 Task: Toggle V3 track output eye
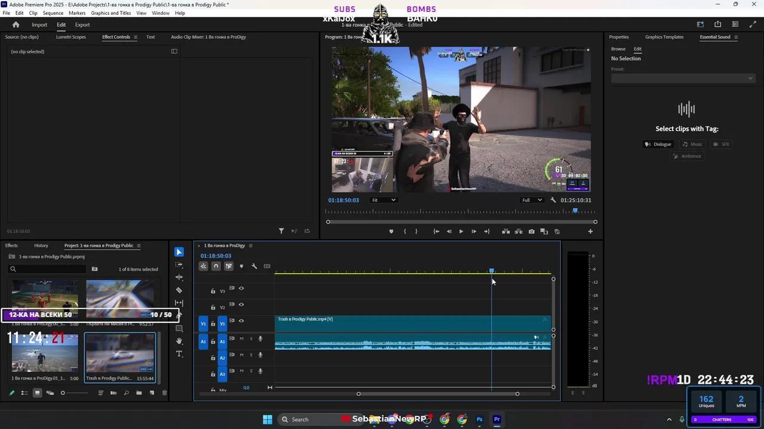coord(241,288)
